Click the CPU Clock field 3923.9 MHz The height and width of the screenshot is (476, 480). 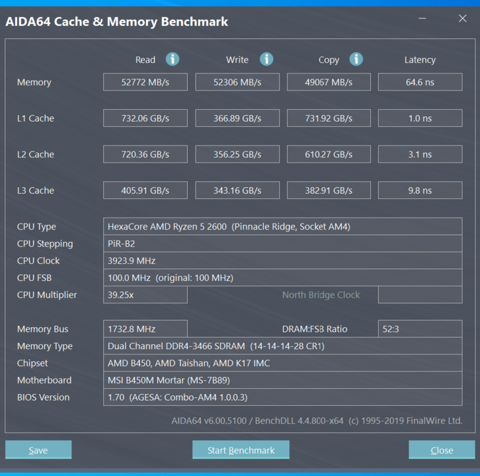[283, 260]
